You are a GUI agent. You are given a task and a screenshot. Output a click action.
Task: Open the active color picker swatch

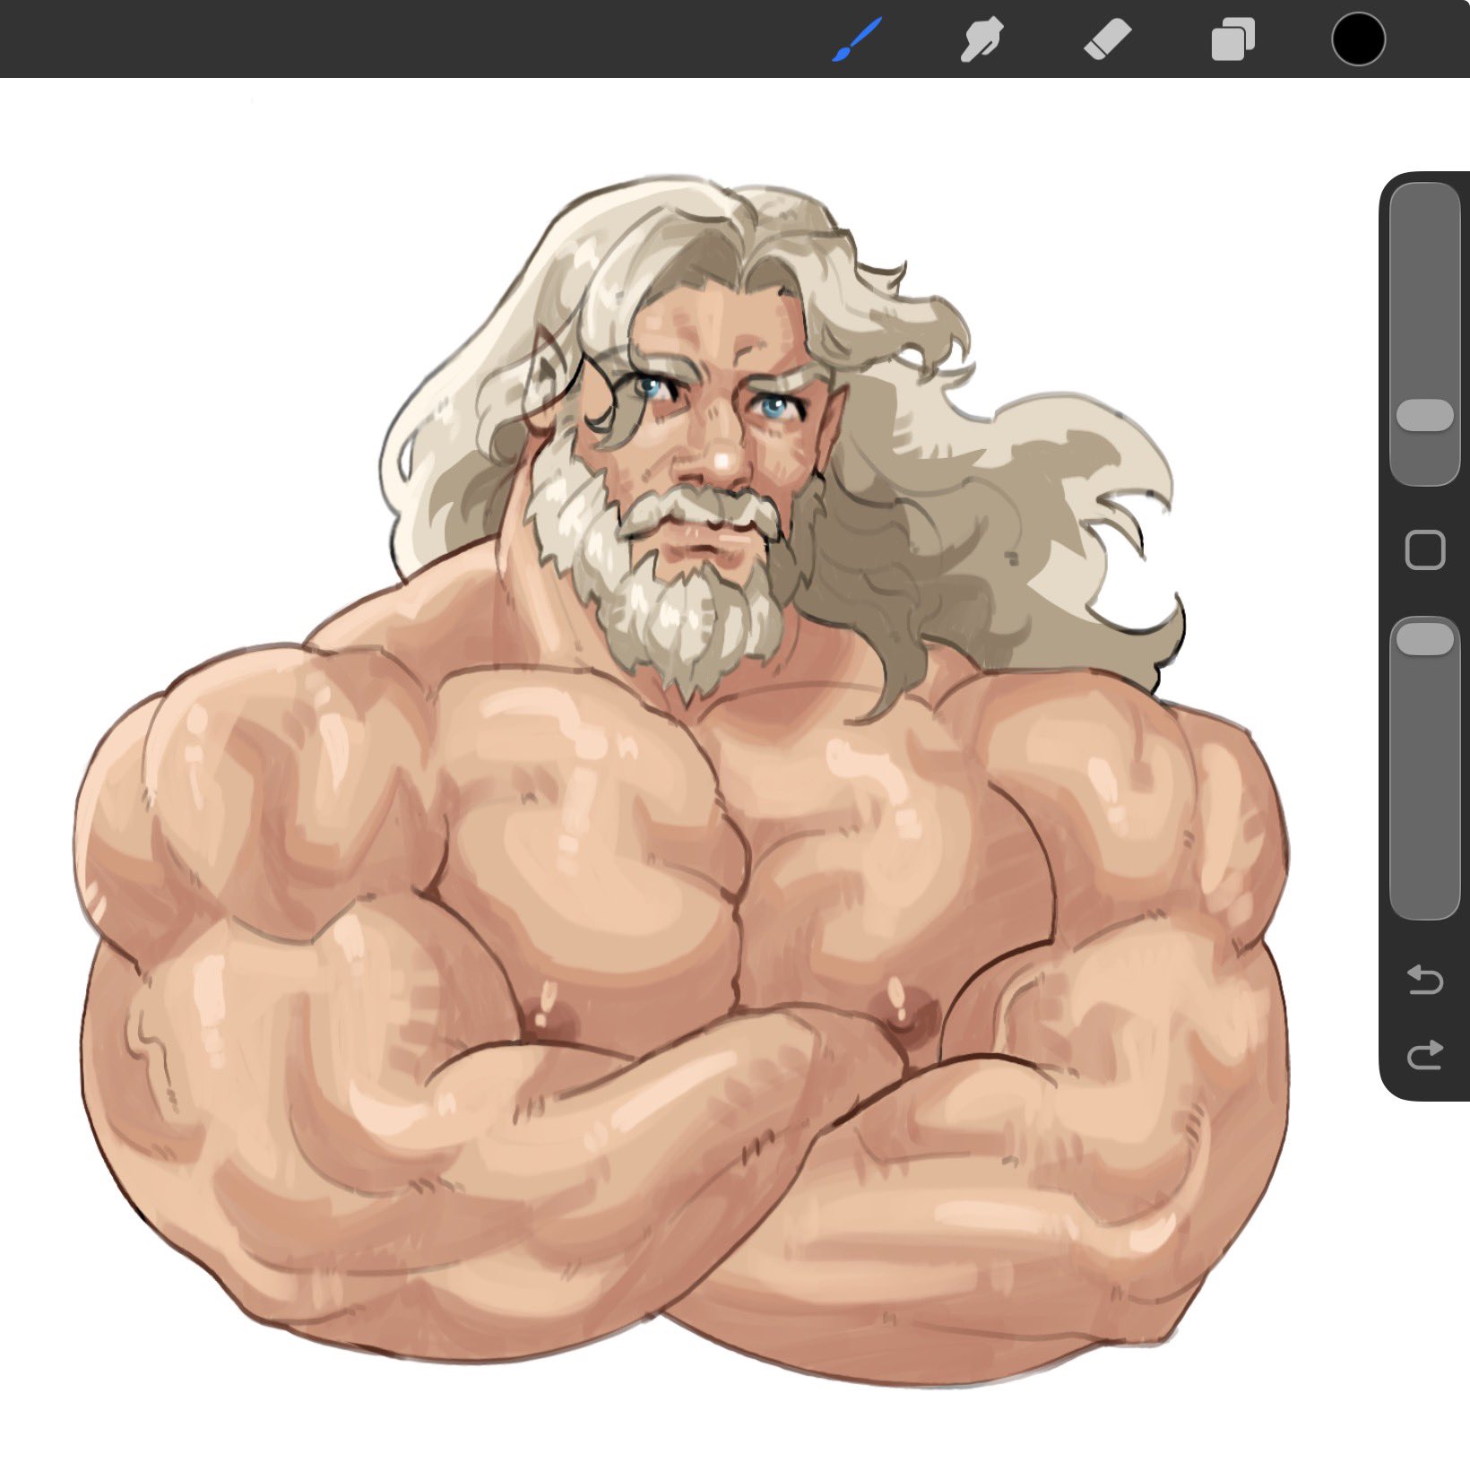coord(1358,39)
